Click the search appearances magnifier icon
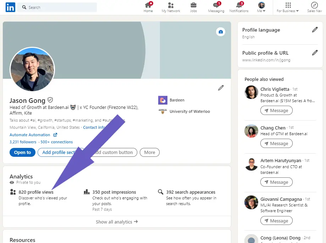 160,192
